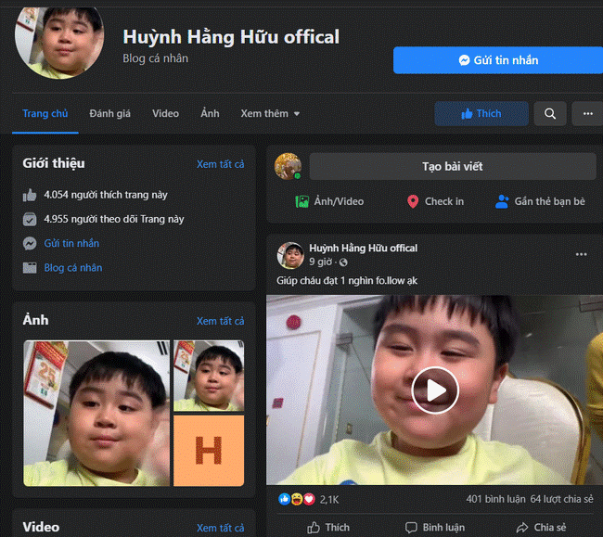Click Tạo bài viết input box

[x=453, y=166]
